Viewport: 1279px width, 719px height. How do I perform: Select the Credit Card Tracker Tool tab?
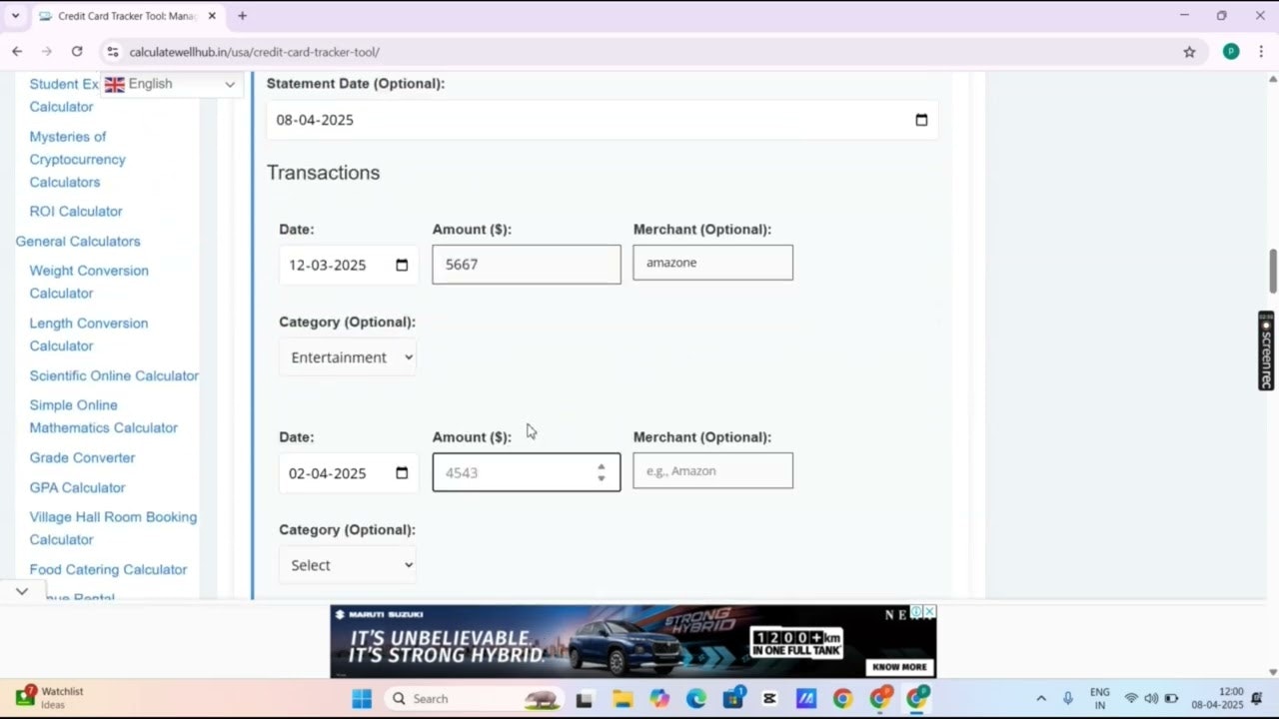(127, 16)
